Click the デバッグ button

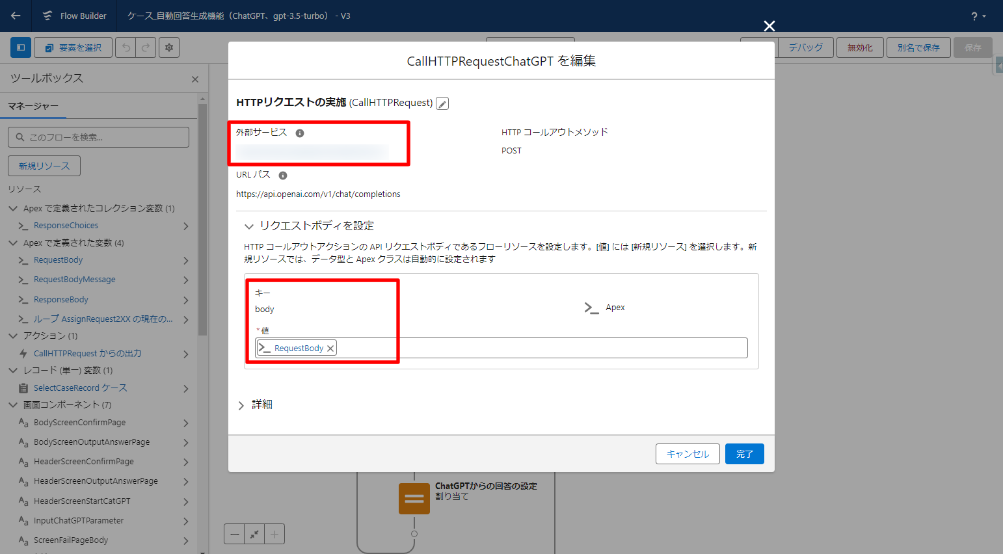tap(806, 47)
